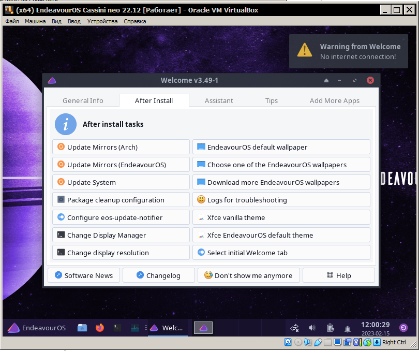The height and width of the screenshot is (351, 419).
Task: Click Change display resolution
Action: point(121,253)
